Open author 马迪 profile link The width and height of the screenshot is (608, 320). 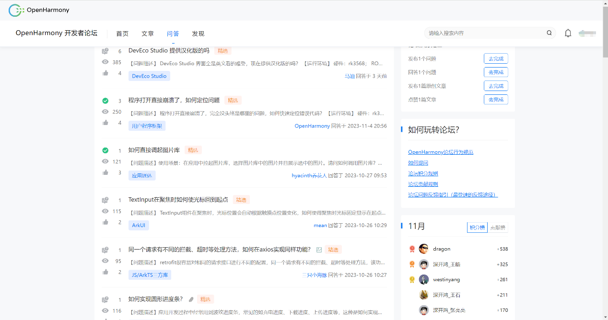pyautogui.click(x=350, y=76)
